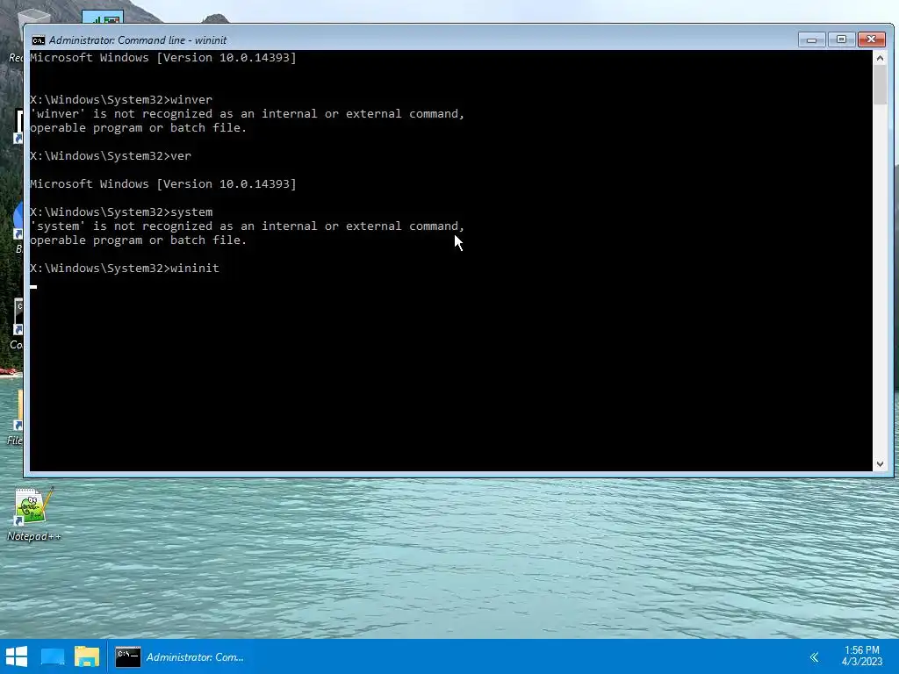Click the console scrollbar down arrow
The height and width of the screenshot is (674, 899).
pyautogui.click(x=880, y=464)
